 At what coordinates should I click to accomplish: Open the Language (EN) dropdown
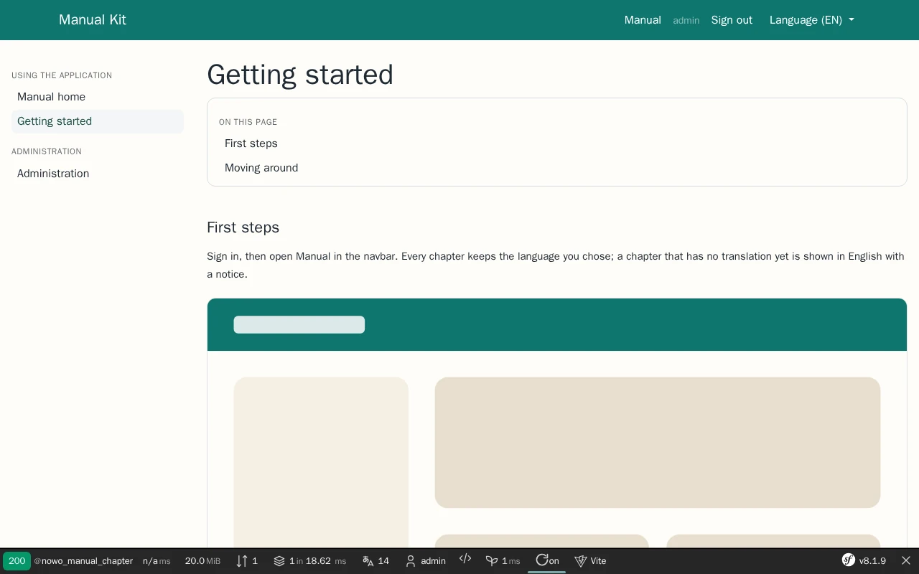coord(812,20)
